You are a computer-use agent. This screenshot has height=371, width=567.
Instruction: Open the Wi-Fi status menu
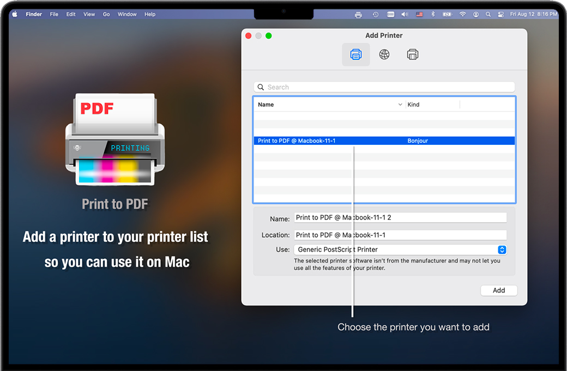[x=463, y=14]
